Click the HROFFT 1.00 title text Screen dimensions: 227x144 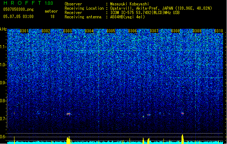coord(28,3)
